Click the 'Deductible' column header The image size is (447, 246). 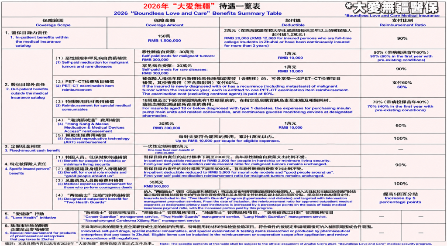293,23
